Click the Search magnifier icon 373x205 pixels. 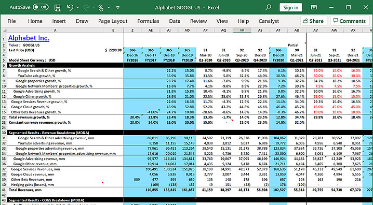click(268, 7)
